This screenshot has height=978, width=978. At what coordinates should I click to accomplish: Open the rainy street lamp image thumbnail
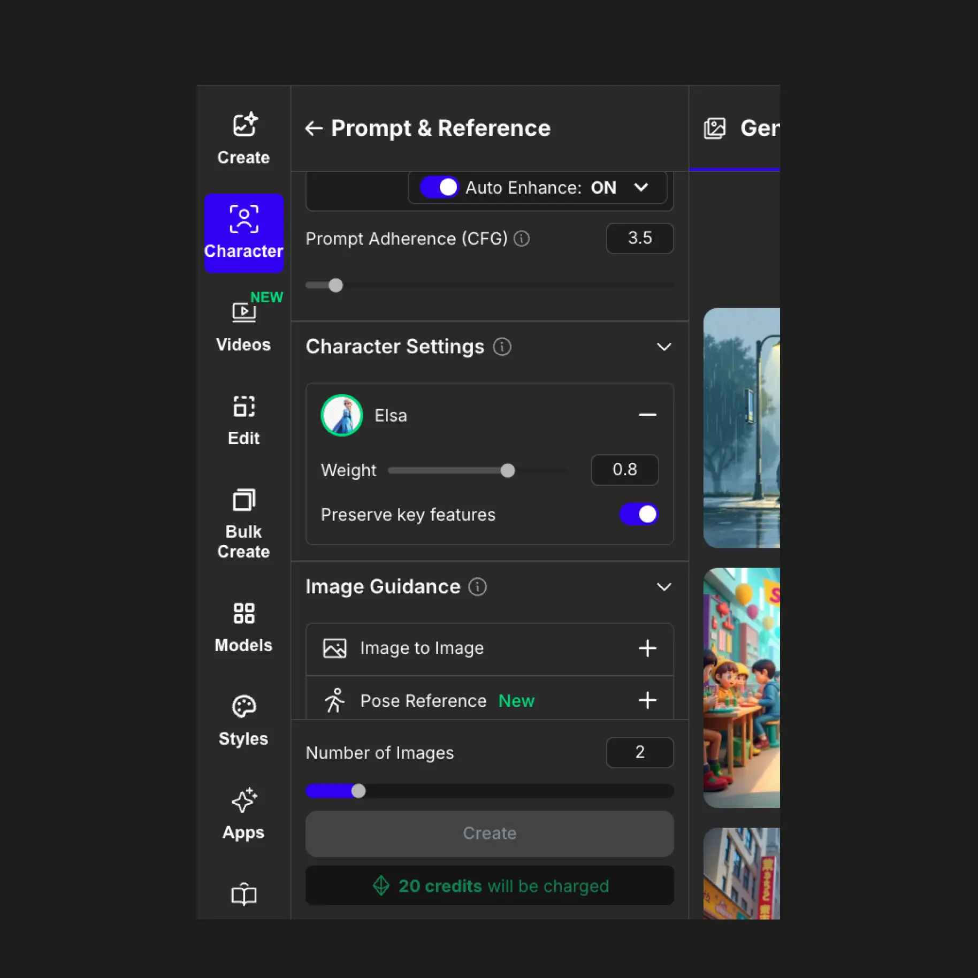point(742,427)
